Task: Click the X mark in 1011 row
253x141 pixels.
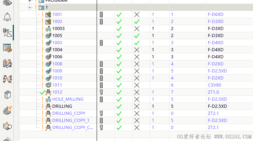Action: (137, 85)
